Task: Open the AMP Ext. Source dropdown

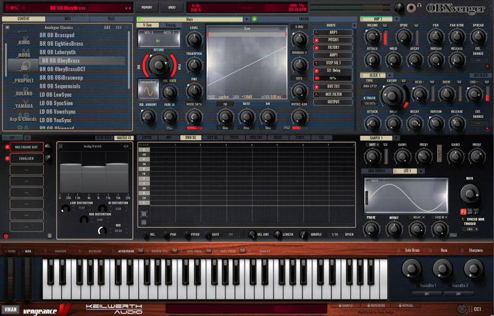Action: 478,60
